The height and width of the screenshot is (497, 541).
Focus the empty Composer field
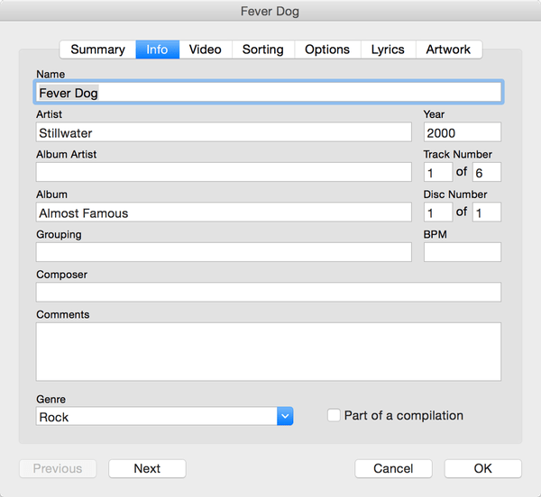coord(269,292)
